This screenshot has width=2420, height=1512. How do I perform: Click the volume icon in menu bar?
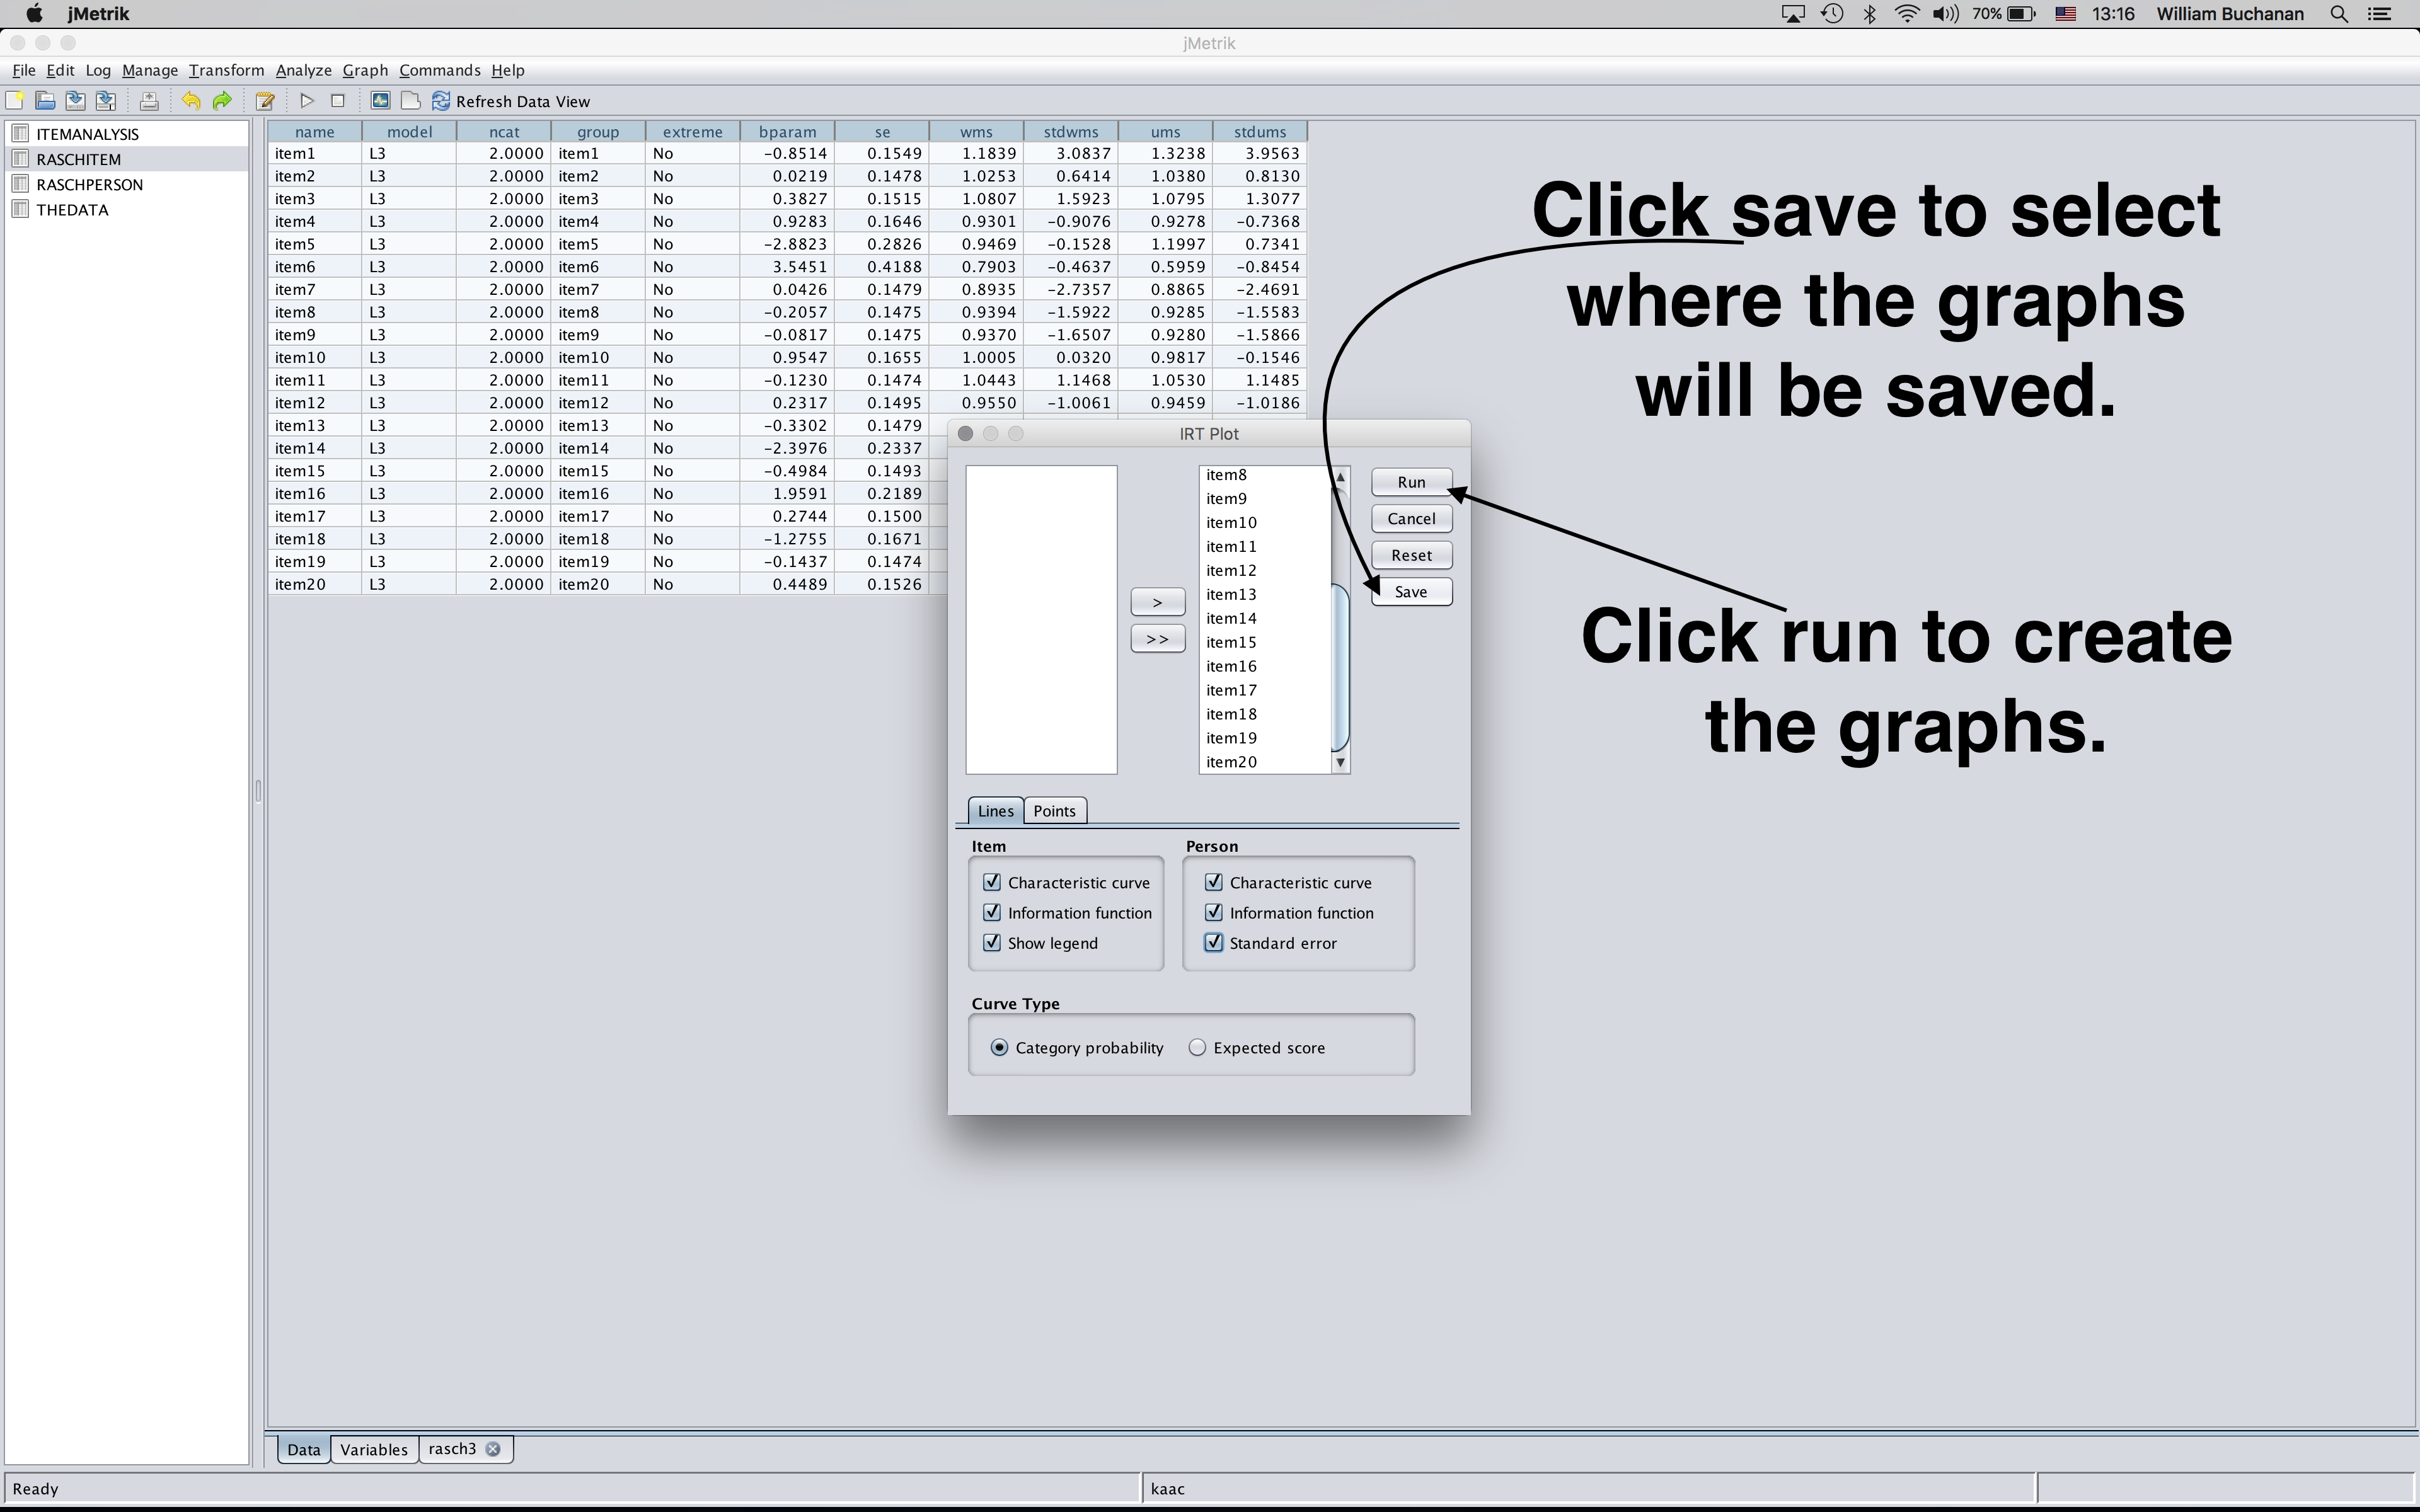[1945, 14]
